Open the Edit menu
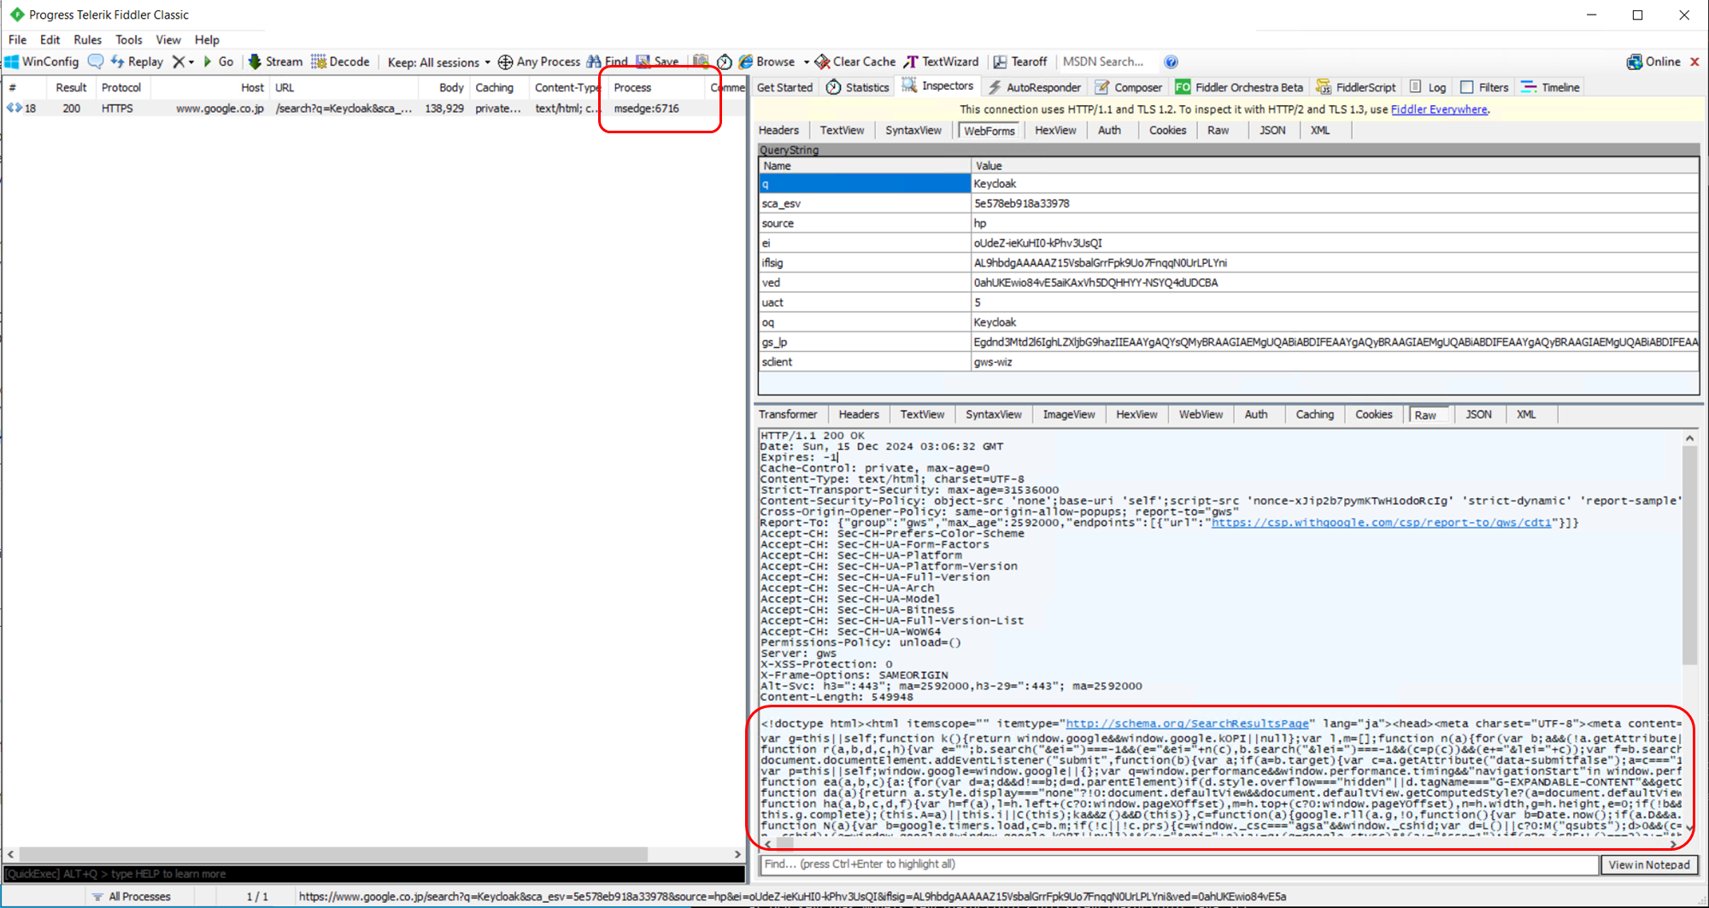Screen dimensions: 1709x908 point(50,39)
